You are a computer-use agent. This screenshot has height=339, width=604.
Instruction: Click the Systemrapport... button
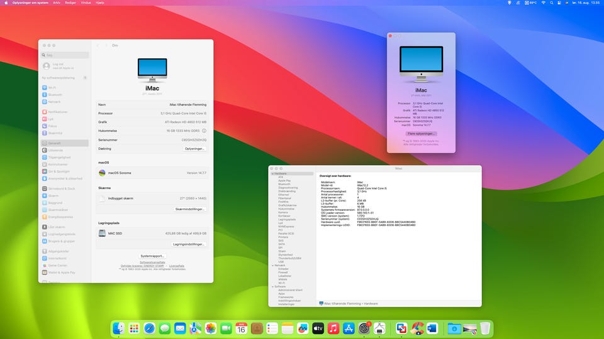pyautogui.click(x=152, y=256)
